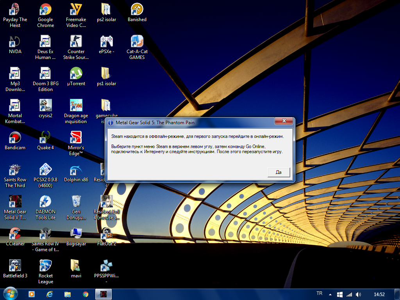Select the CCleaner desktop shortcut
The height and width of the screenshot is (300, 400).
pyautogui.click(x=15, y=237)
